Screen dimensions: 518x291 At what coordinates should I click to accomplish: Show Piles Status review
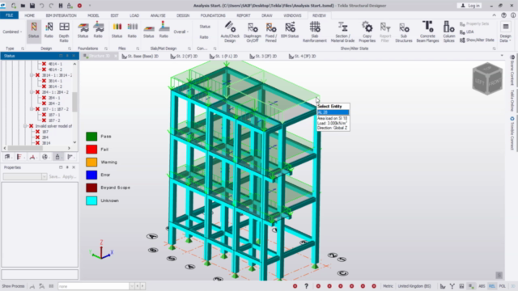point(117,31)
